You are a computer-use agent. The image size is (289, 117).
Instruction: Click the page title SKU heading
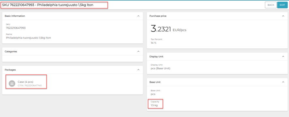click(48, 5)
